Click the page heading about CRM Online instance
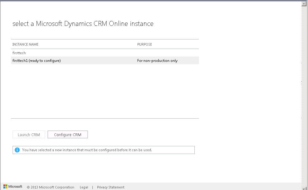 click(x=83, y=24)
